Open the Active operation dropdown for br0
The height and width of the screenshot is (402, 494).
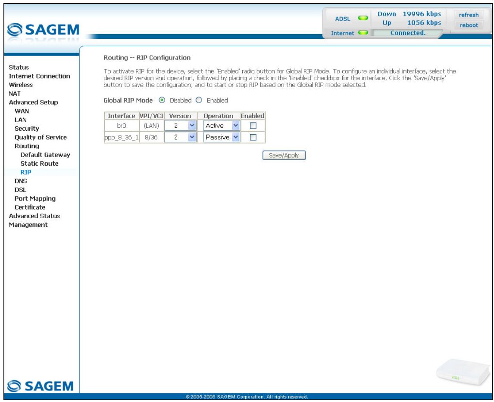coord(222,126)
